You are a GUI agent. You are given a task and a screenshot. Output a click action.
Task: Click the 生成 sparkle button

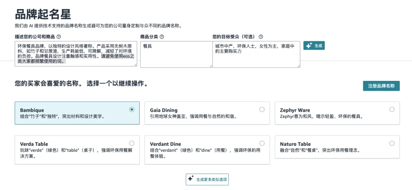314,45
